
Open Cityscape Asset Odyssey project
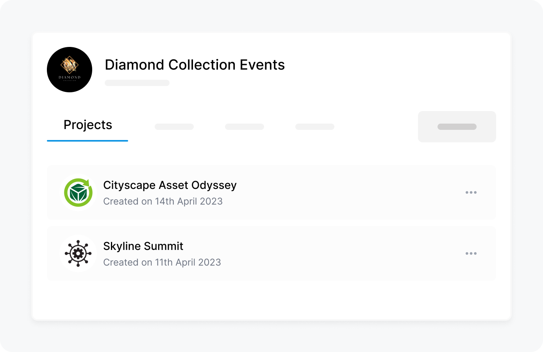pos(170,185)
